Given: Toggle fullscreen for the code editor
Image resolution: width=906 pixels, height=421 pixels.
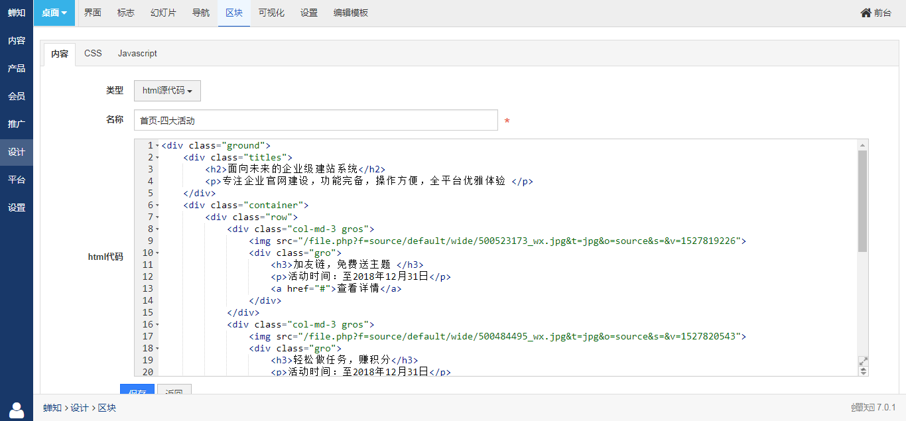Looking at the screenshot, I should (x=863, y=361).
